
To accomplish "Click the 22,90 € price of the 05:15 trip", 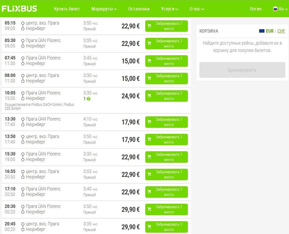I will click(x=130, y=26).
